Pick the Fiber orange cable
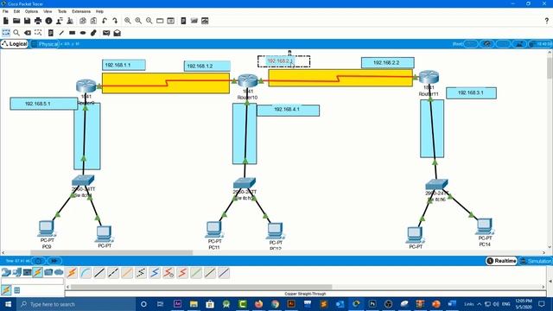 click(x=127, y=273)
